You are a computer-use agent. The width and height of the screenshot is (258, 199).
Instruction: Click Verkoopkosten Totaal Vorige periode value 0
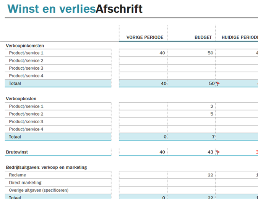pos(165,137)
